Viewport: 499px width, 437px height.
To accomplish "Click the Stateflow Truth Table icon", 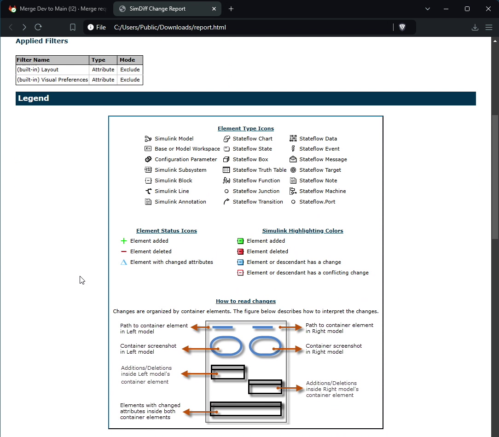I will (226, 169).
